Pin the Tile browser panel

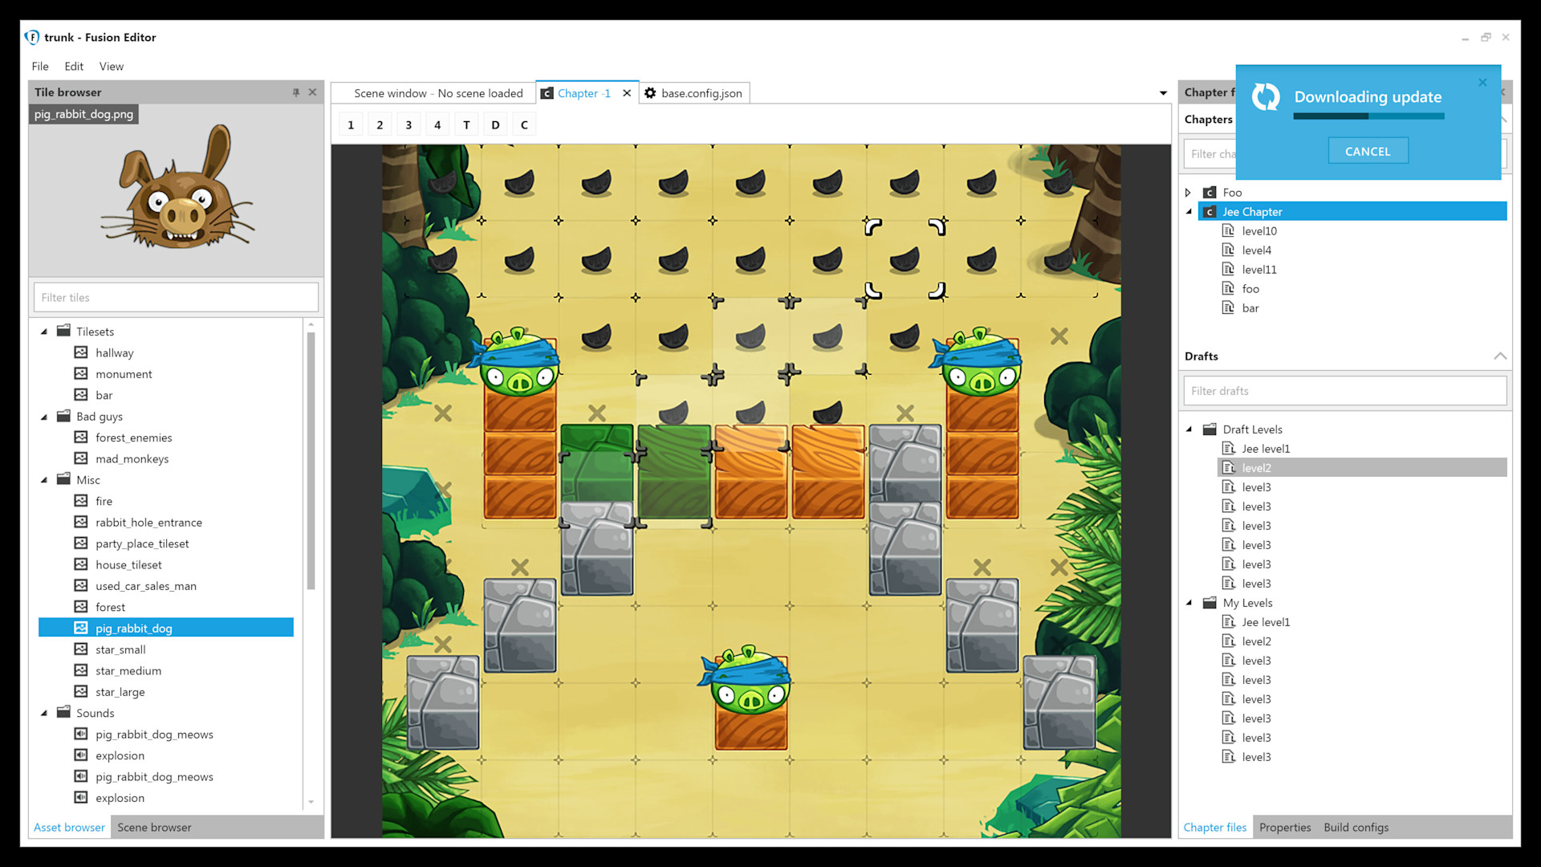pos(296,92)
